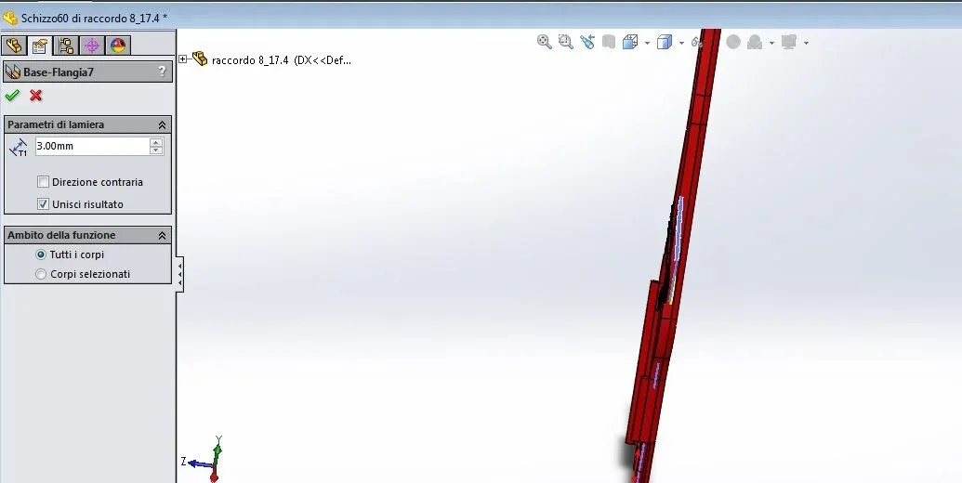The width and height of the screenshot is (962, 483).
Task: Expand the raccordo 8_17.4 flyout tree
Action: point(183,59)
